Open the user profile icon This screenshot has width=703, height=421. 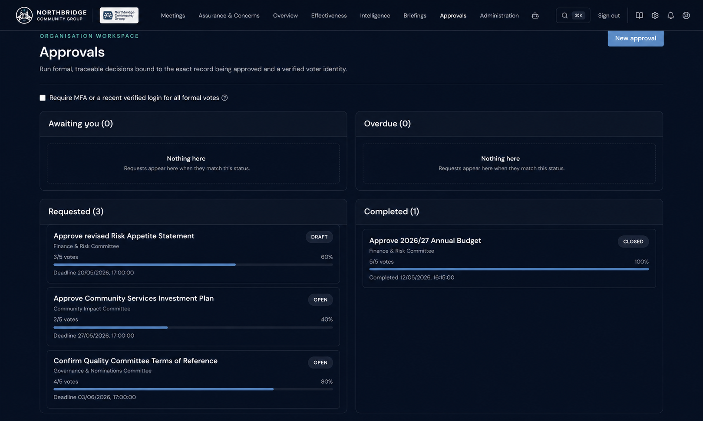(686, 16)
